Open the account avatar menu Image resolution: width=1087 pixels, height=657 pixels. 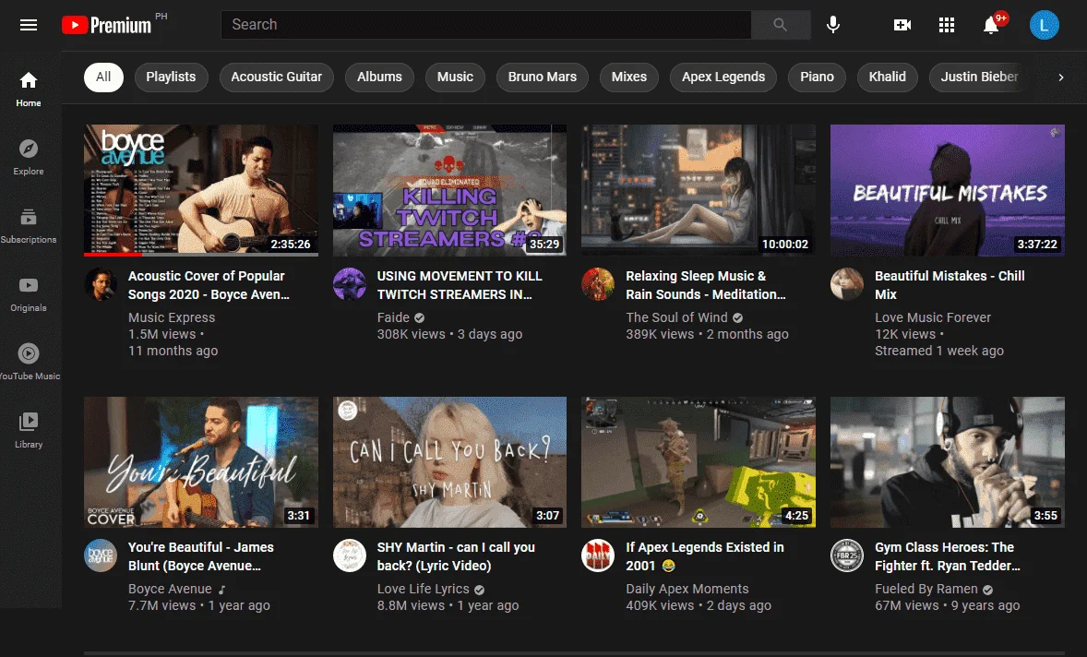1044,25
